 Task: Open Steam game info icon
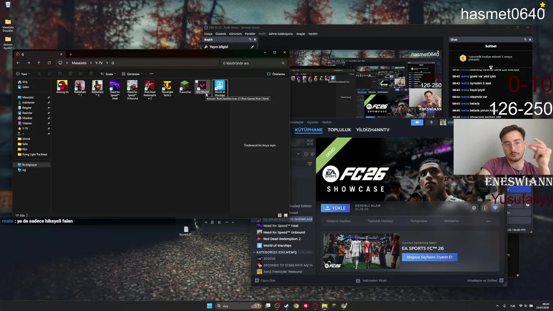(x=485, y=208)
